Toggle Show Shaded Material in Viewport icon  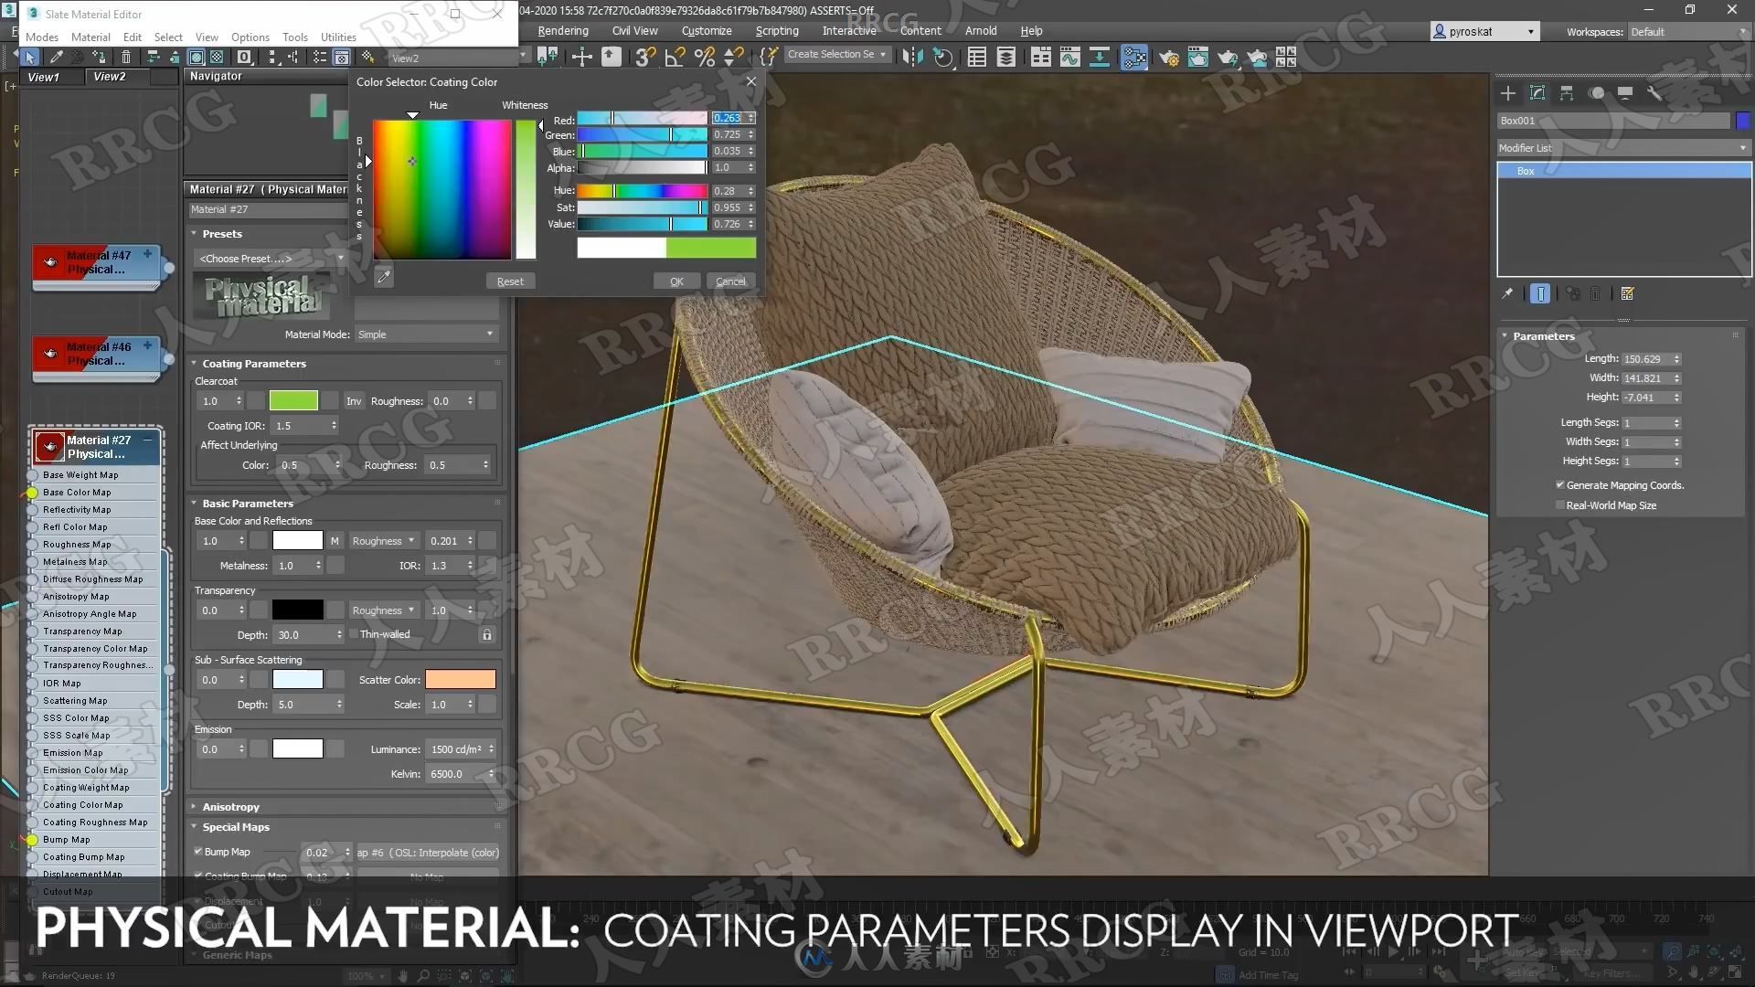196,57
